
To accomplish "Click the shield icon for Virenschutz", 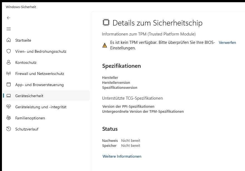I will [9, 51].
